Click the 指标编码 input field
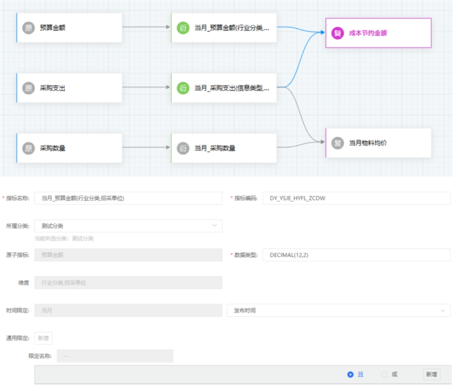Viewport: 454px width, 386px height. tap(356, 198)
